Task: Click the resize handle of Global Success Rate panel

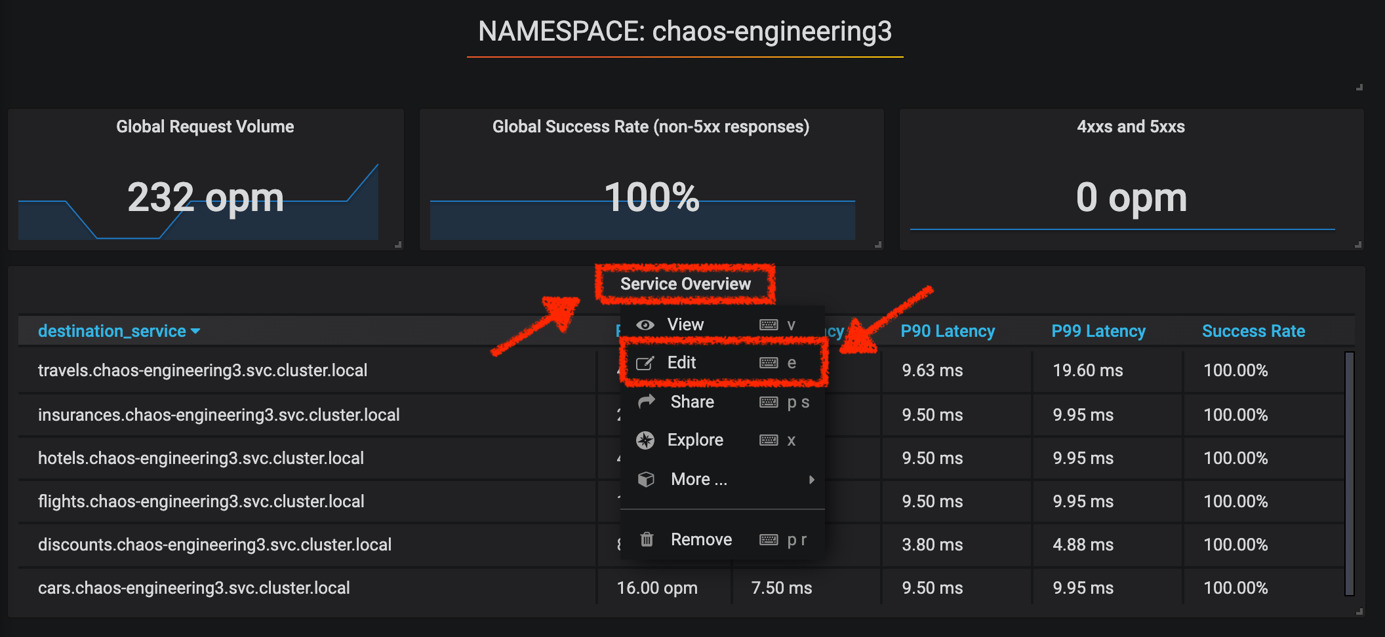Action: [879, 245]
